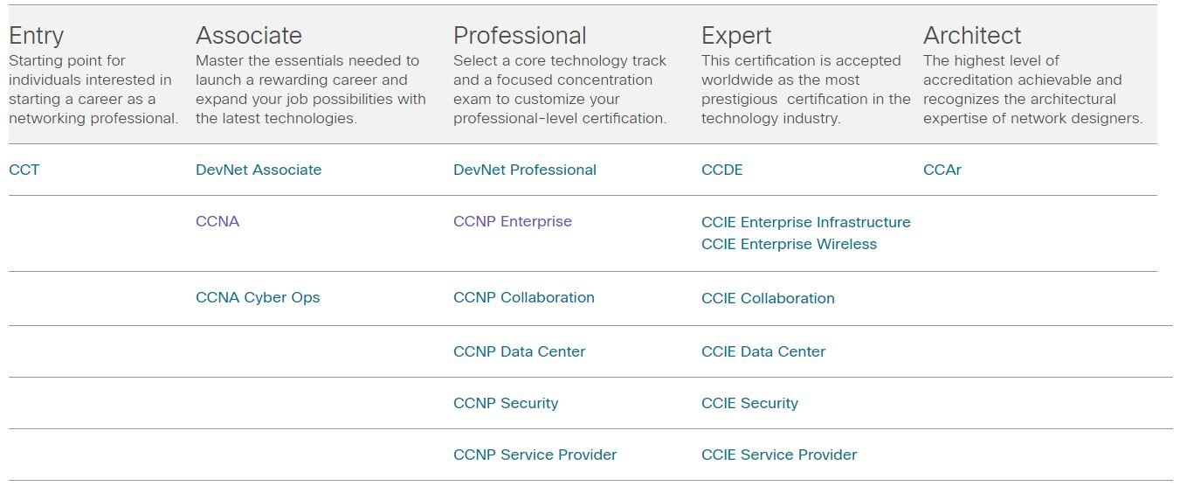The height and width of the screenshot is (500, 1180).
Task: Open the CCT certification link
Action: click(24, 170)
